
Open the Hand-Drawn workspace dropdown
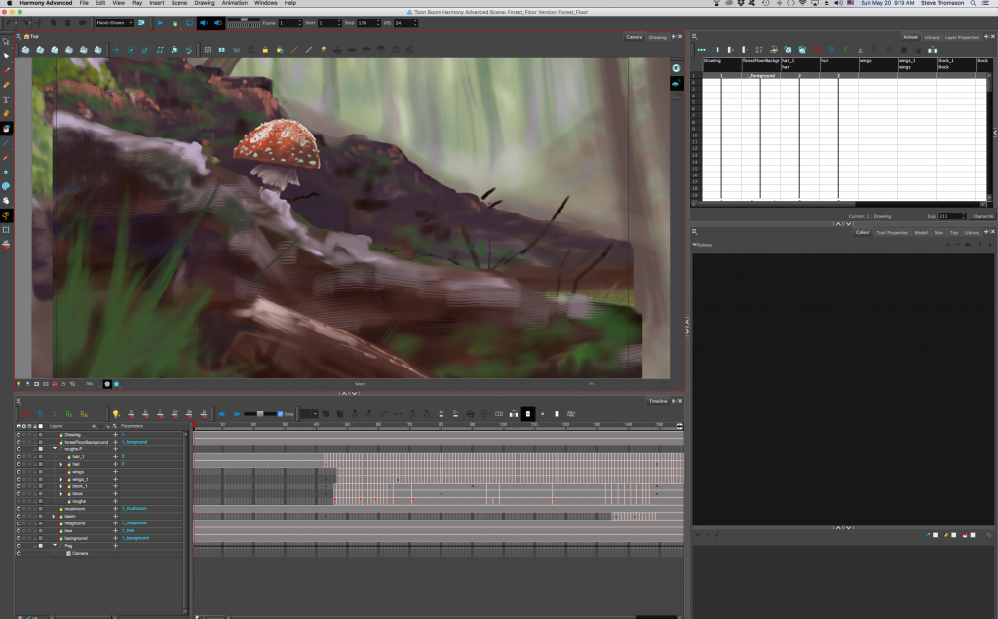[113, 22]
